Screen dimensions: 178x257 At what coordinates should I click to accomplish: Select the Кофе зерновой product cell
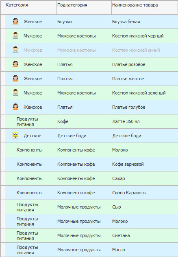coord(145,164)
